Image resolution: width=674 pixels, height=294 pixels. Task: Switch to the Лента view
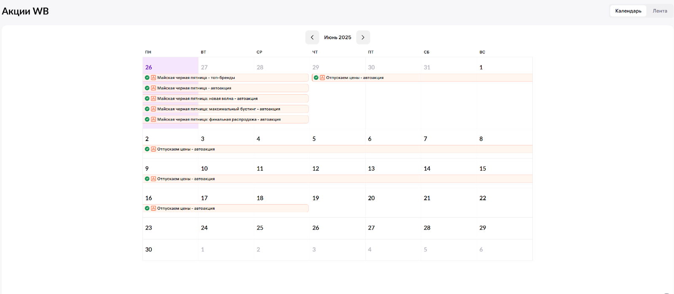click(x=660, y=11)
